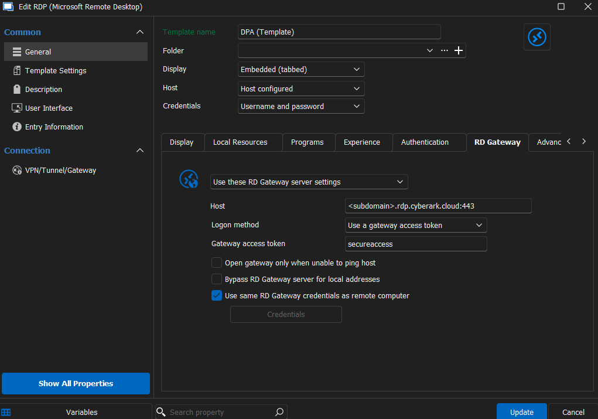Open Entry Information page
Screen dimensions: 598x419
tap(53, 127)
